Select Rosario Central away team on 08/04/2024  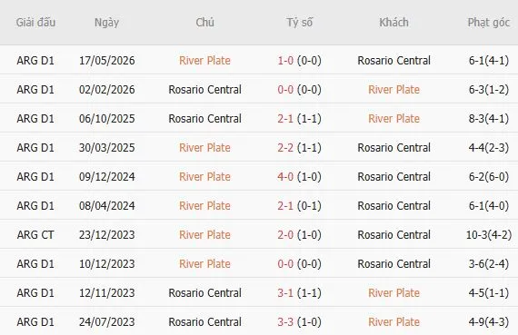[393, 205]
